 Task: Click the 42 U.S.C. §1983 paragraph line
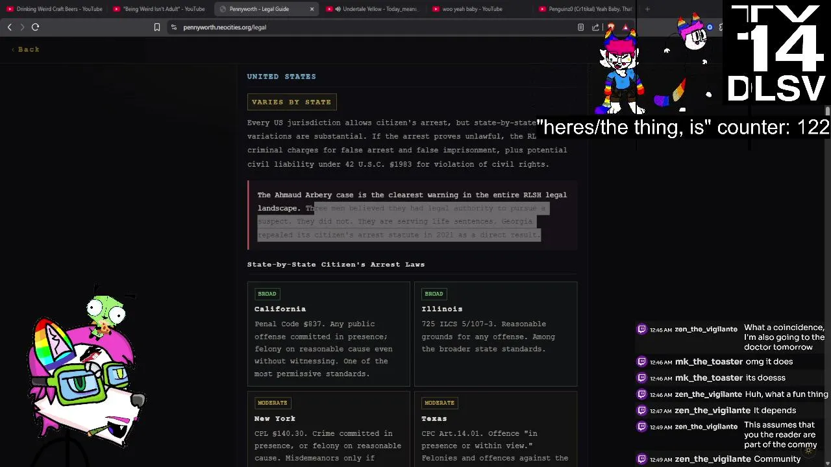click(398, 164)
